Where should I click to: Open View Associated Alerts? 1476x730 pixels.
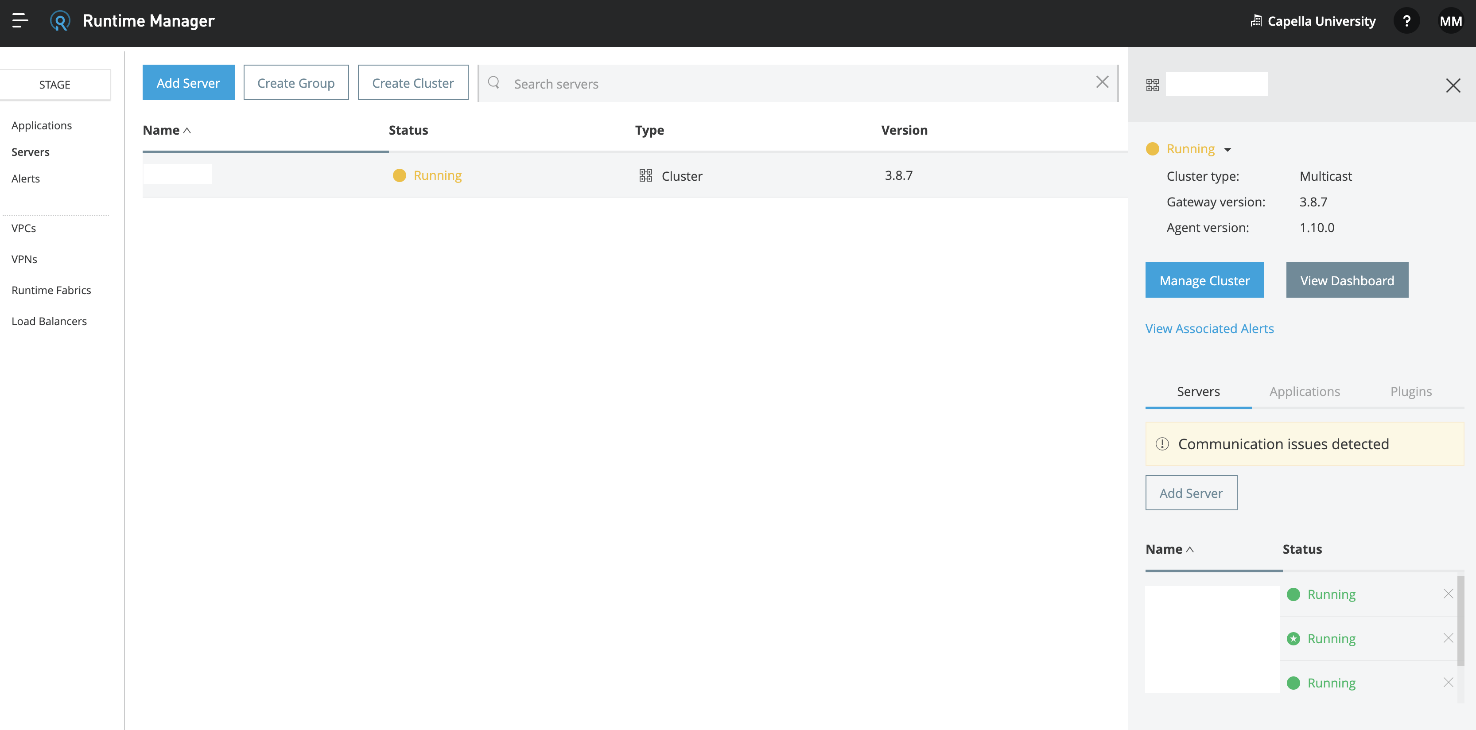(x=1209, y=328)
